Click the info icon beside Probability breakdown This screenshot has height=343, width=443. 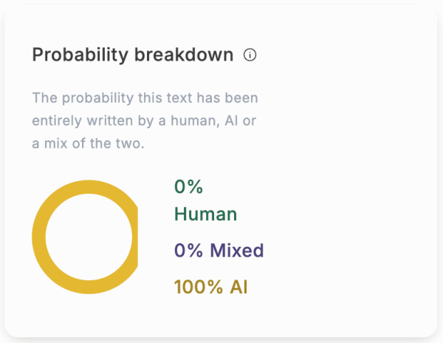click(250, 55)
